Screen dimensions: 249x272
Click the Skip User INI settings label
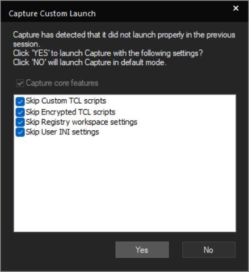[x=62, y=132]
